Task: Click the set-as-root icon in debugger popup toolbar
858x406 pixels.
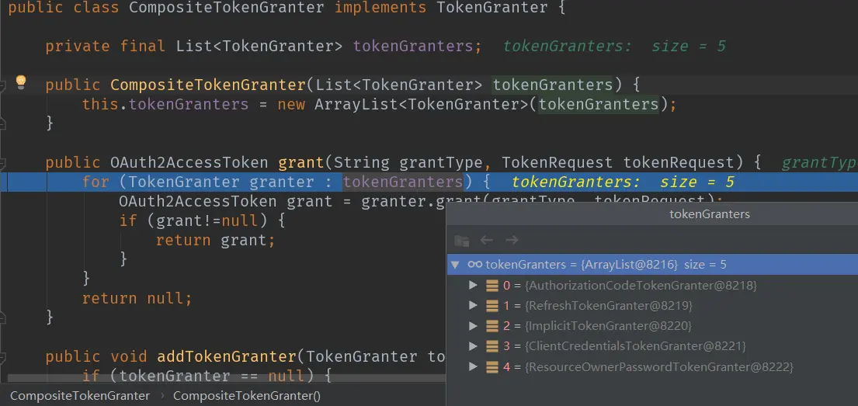Action: [x=462, y=240]
